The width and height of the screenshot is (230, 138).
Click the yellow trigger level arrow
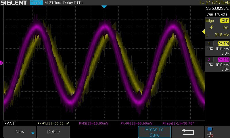(x=204, y=32)
